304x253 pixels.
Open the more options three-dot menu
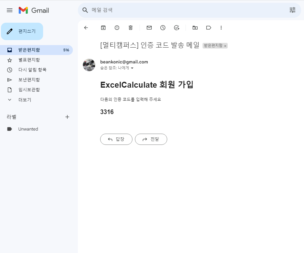[221, 28]
